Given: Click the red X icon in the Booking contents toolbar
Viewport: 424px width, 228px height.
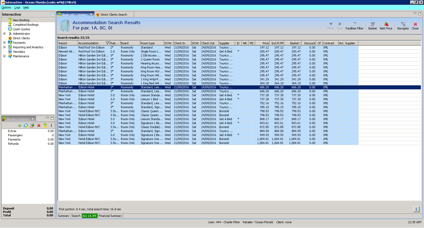Looking at the screenshot, I should (x=39, y=125).
